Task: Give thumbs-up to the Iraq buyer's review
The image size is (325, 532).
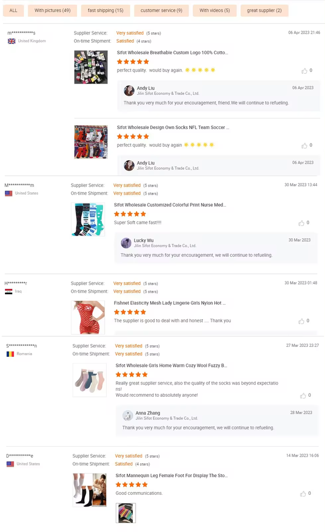Action: click(x=301, y=321)
